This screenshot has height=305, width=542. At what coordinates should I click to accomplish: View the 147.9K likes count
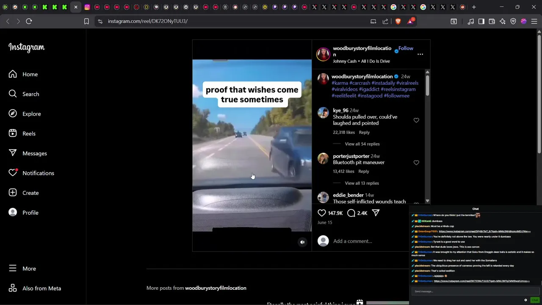coord(335,213)
